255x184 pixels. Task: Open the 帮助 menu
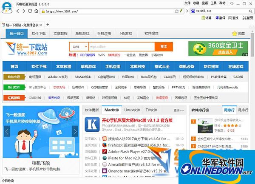coord(222,3)
